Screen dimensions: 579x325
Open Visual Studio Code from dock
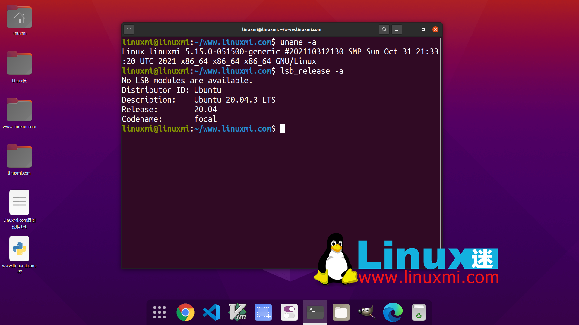(211, 312)
